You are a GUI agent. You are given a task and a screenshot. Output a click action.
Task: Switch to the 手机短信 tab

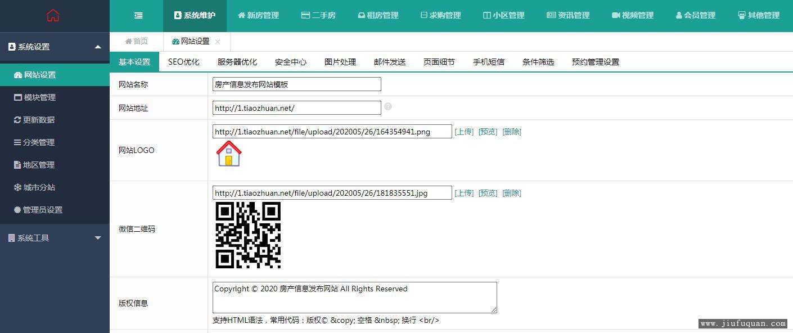[x=489, y=62]
